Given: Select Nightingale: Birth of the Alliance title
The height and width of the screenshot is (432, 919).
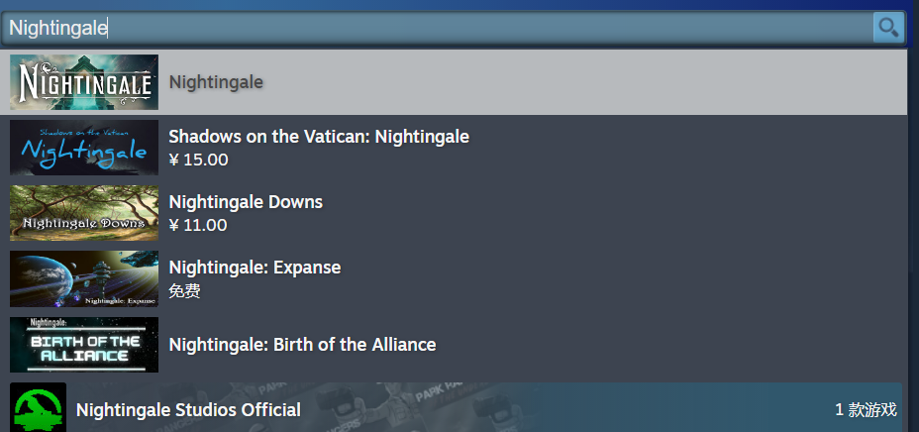Looking at the screenshot, I should coord(302,345).
